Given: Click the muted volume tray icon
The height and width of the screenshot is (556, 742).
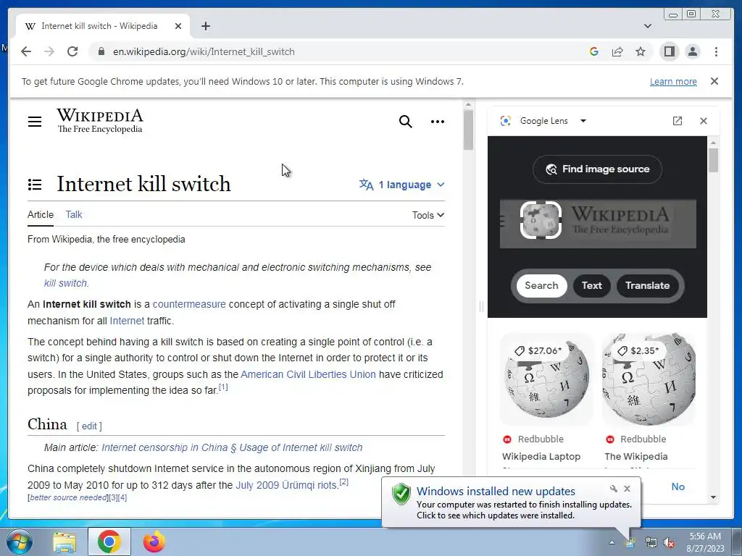Looking at the screenshot, I should point(669,543).
